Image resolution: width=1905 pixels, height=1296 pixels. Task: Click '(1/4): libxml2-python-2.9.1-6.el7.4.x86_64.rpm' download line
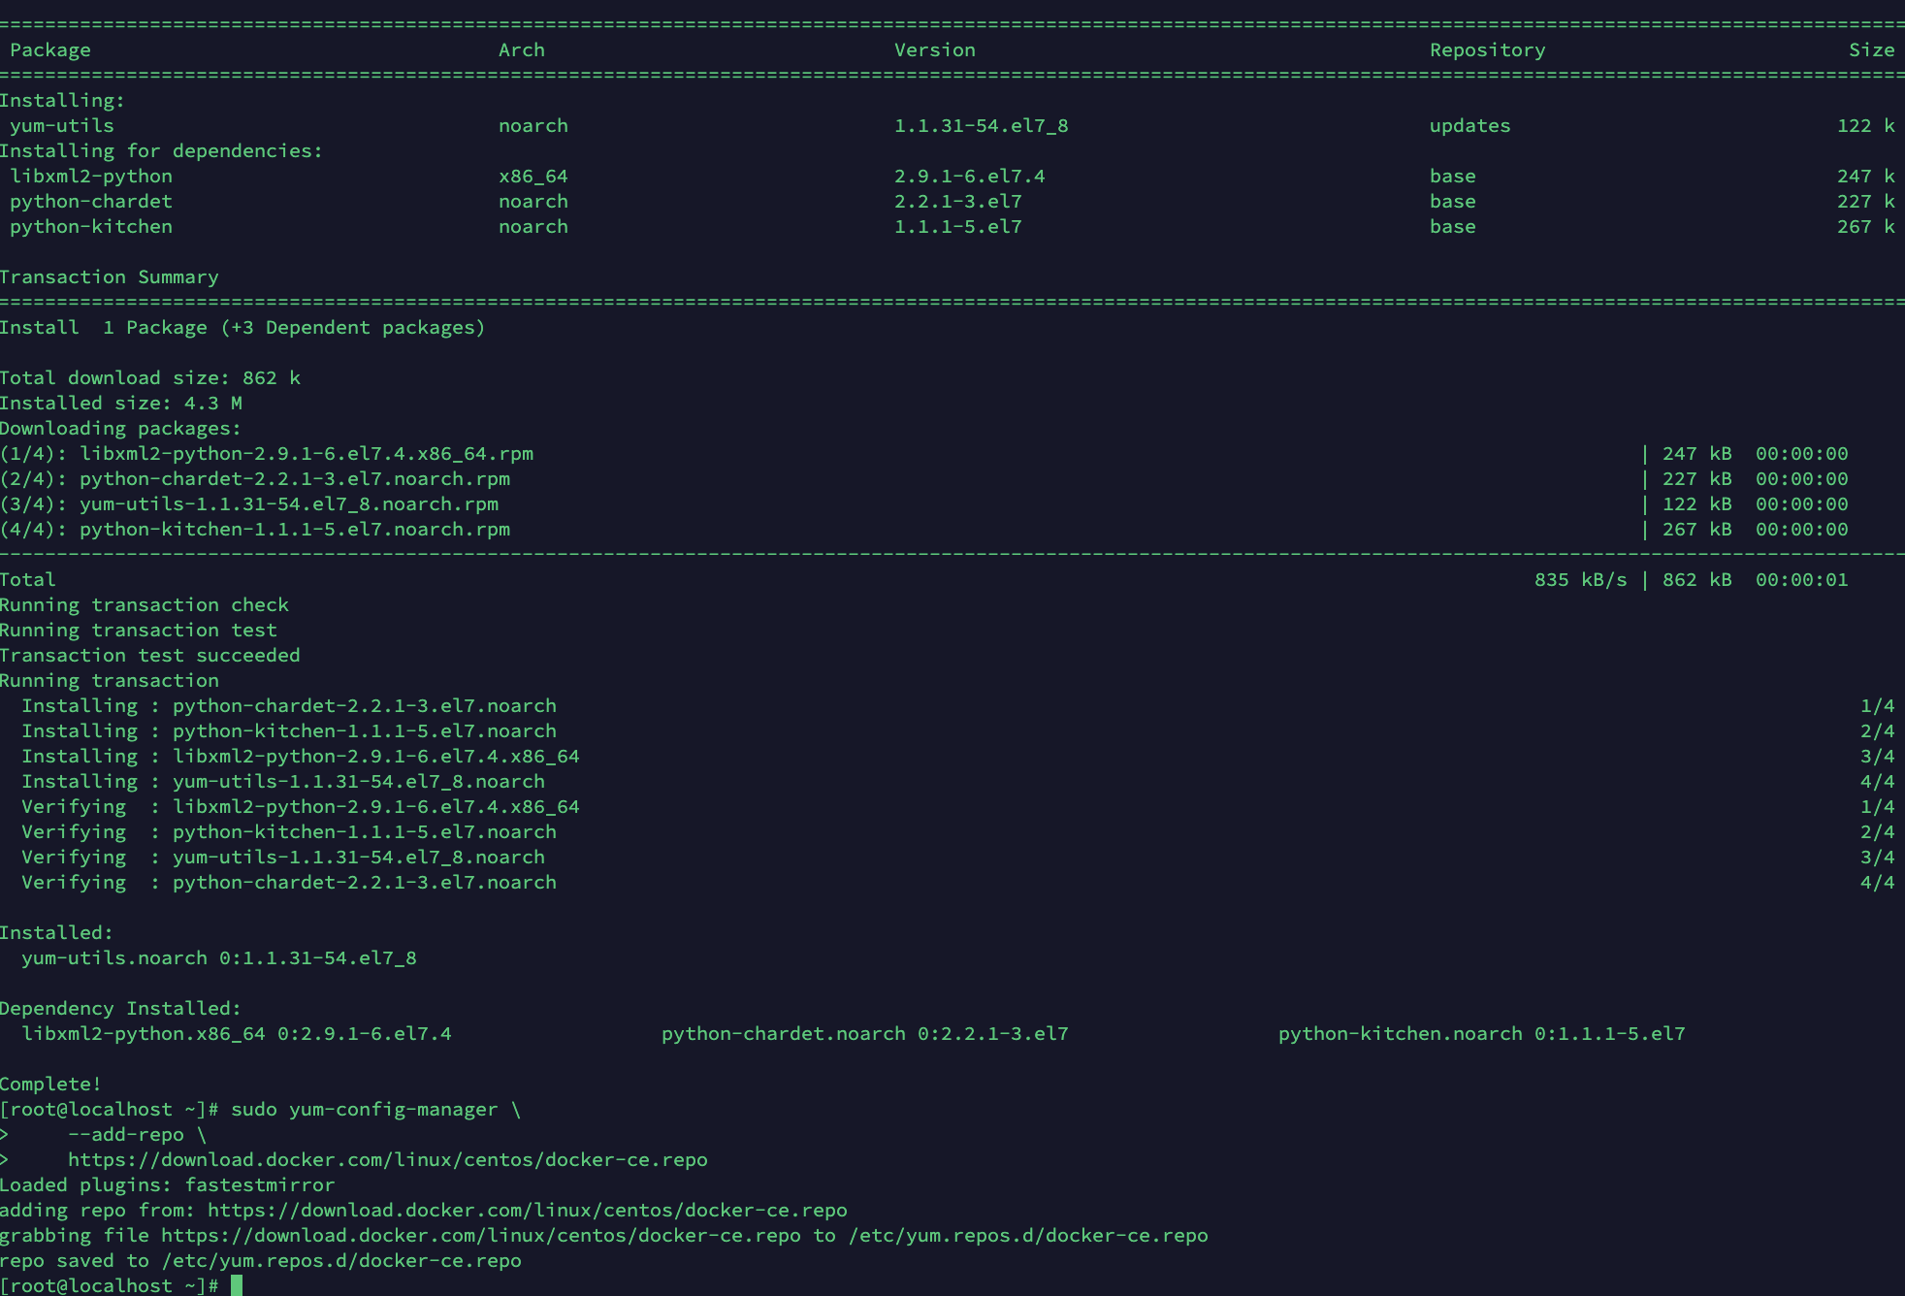point(267,453)
